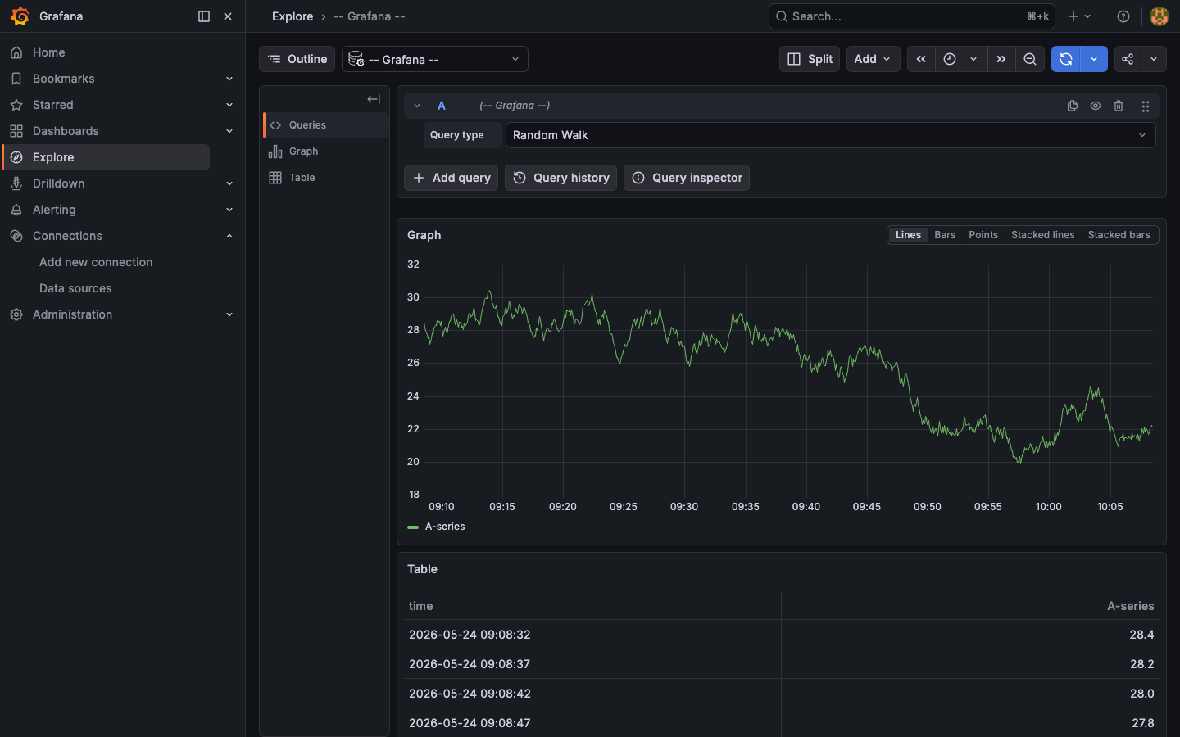The width and height of the screenshot is (1180, 737).
Task: Click the query A drag handle
Action: tap(1146, 106)
